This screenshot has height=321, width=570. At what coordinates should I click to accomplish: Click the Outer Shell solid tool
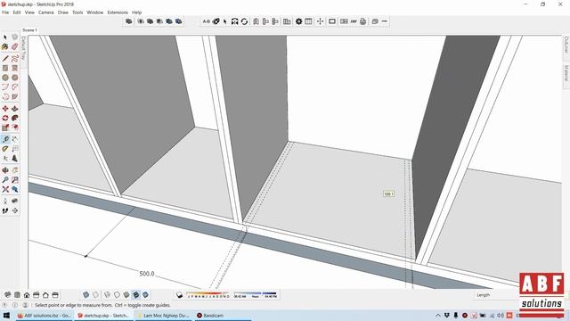point(128,21)
